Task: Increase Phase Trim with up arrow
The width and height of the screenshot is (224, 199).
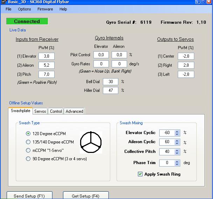Action: [177, 162]
